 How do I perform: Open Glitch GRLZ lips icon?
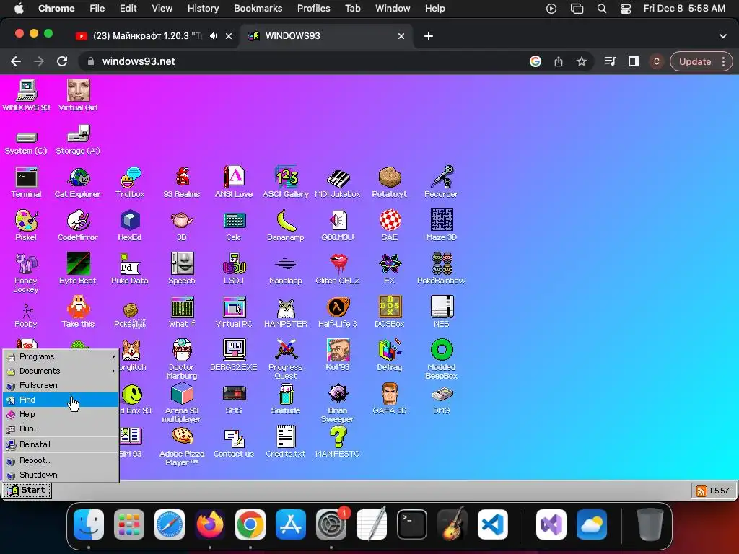click(338, 269)
